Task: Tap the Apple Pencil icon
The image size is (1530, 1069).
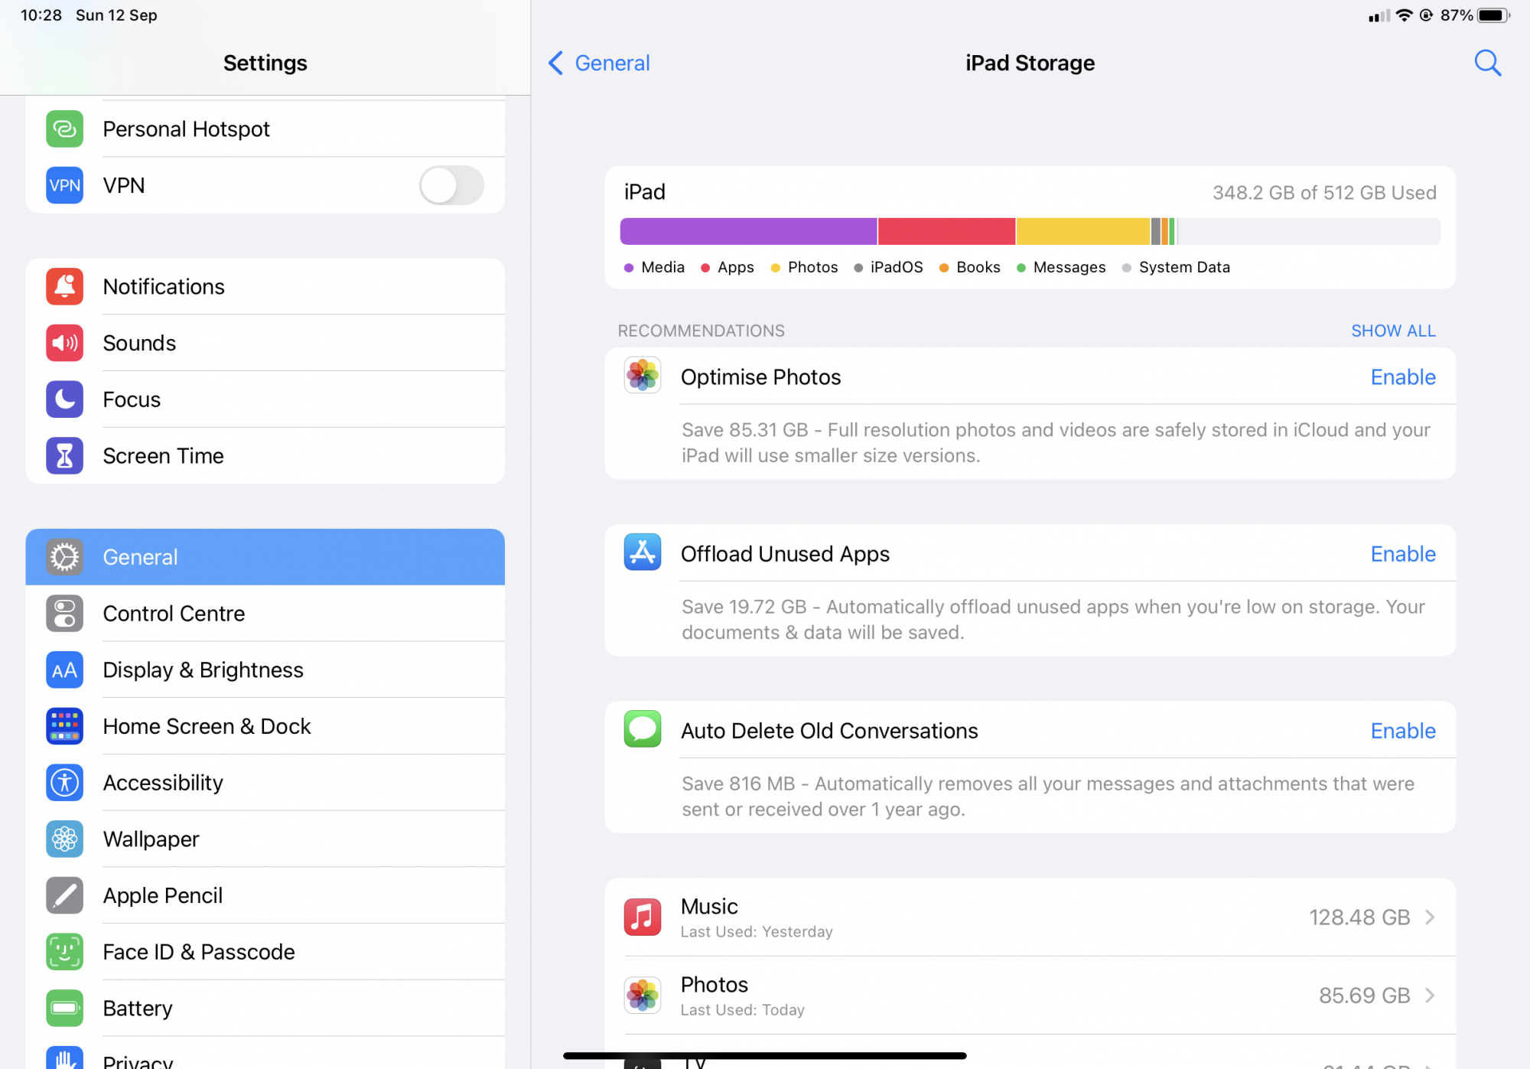Action: 64,895
